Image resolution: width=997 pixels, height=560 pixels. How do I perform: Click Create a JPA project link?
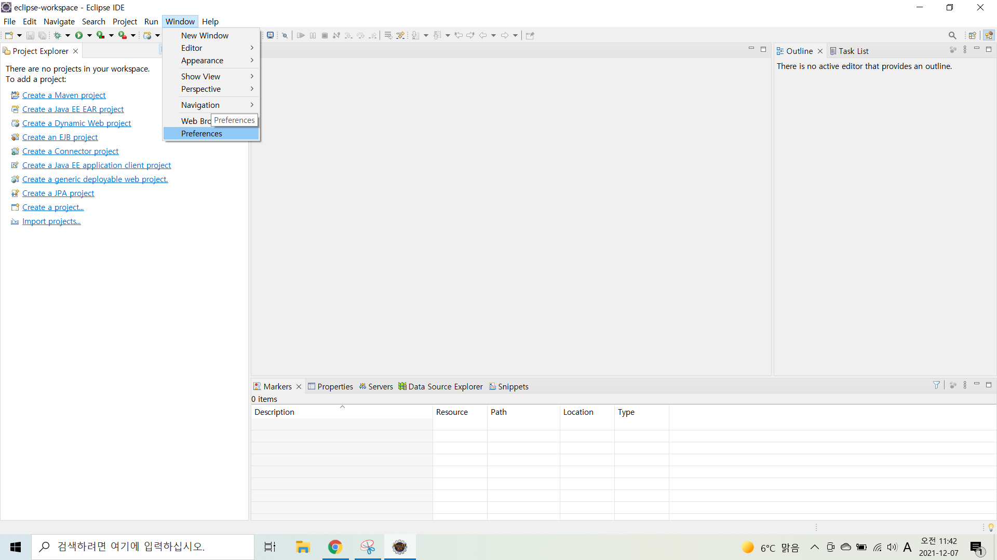(58, 193)
